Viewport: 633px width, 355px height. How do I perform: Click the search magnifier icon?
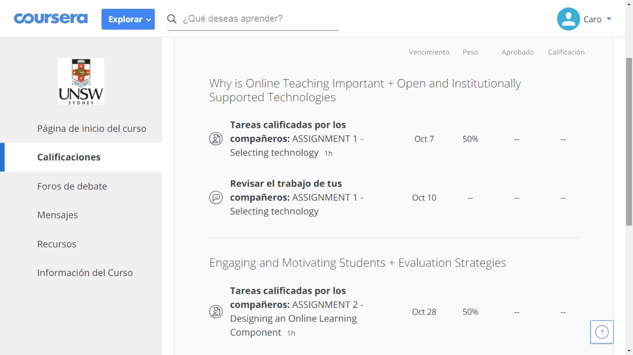[x=171, y=19]
